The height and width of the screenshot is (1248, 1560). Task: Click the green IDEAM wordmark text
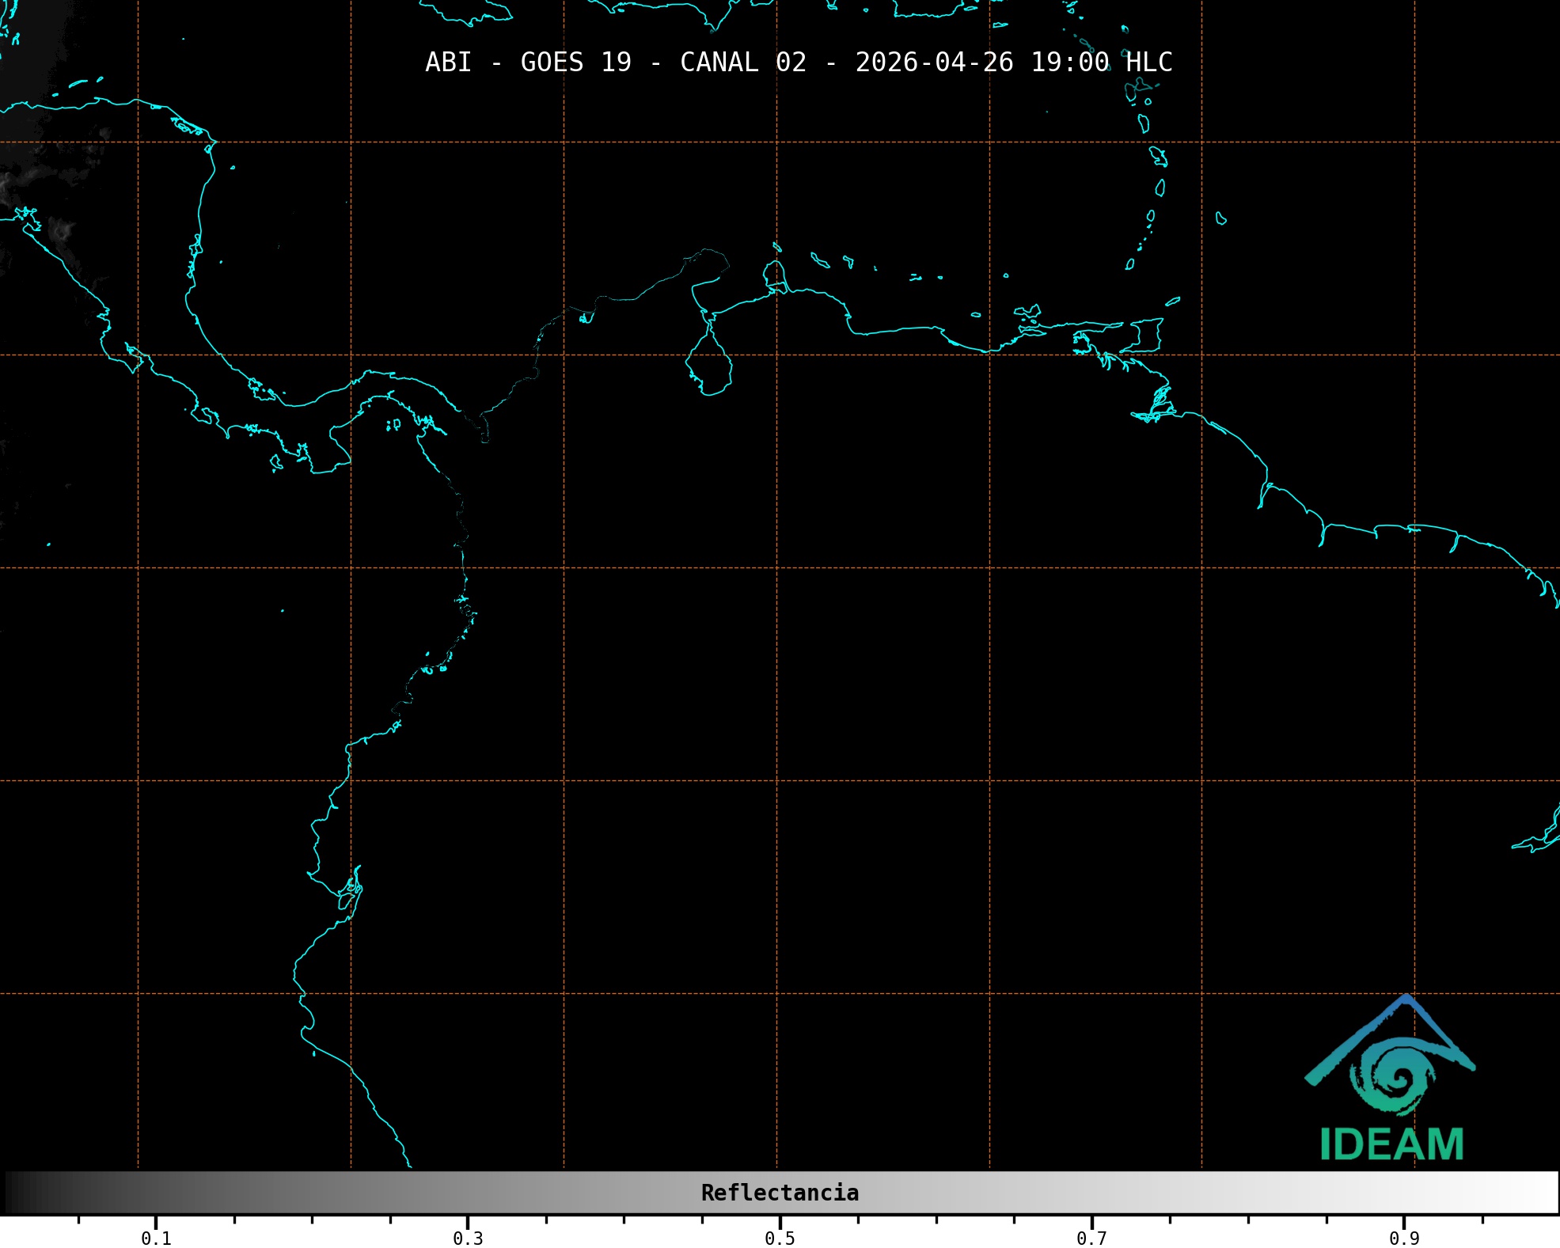1391,1144
